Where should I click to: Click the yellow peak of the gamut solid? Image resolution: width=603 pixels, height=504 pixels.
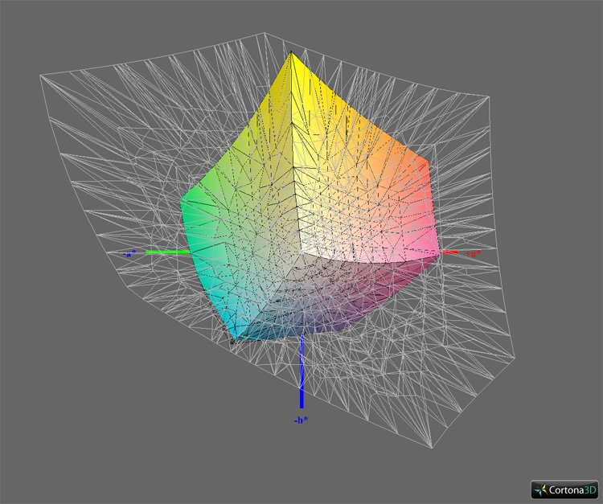[x=293, y=56]
